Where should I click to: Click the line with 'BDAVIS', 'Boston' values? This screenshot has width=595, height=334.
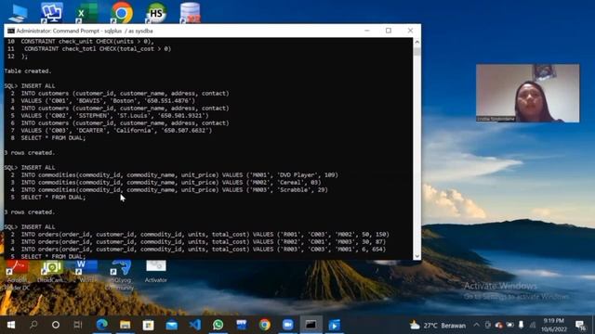(108, 101)
